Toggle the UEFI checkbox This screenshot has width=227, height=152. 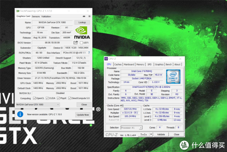coord(81,43)
